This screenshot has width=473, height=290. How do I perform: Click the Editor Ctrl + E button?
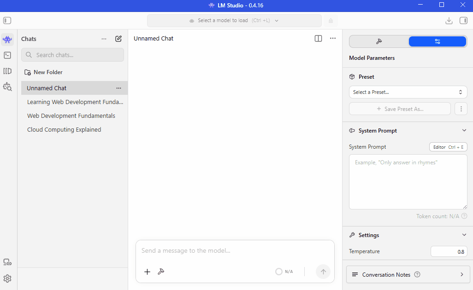(448, 147)
